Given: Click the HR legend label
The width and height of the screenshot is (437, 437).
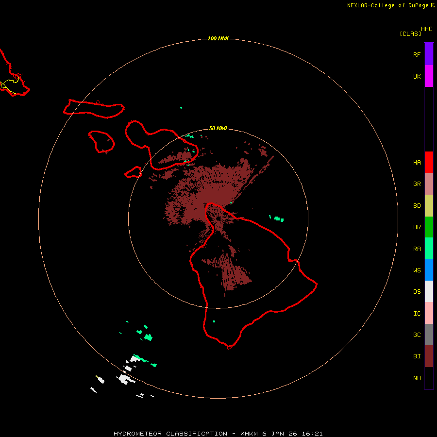Looking at the screenshot, I should click(417, 227).
